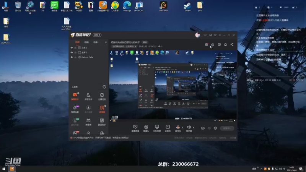Image resolution: width=306 pixels, height=172 pixels.
Task: Open the orange 读弹幕 tool in toolbox
Action: (x=102, y=109)
